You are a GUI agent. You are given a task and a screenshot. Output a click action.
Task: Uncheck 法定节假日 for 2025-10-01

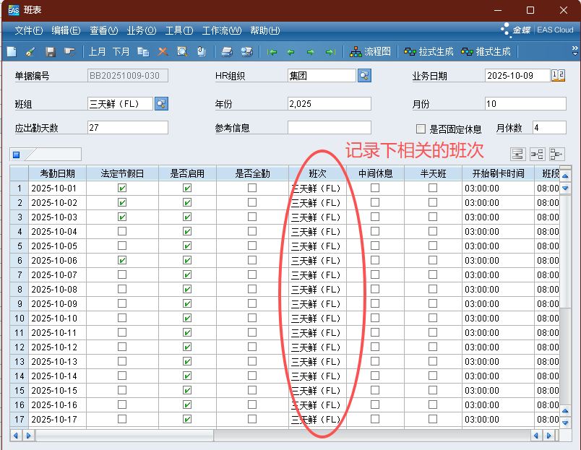click(x=121, y=188)
